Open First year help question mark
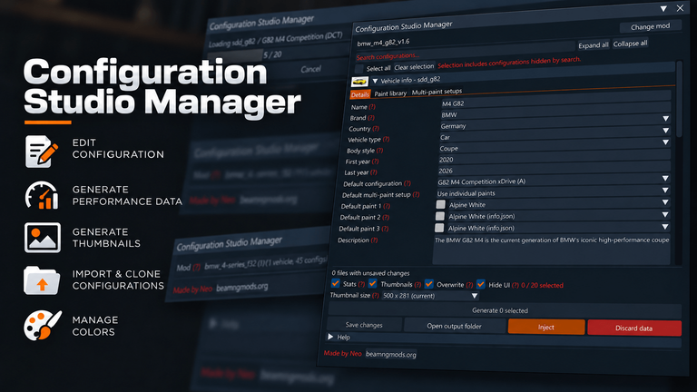The width and height of the screenshot is (697, 392). pyautogui.click(x=375, y=162)
